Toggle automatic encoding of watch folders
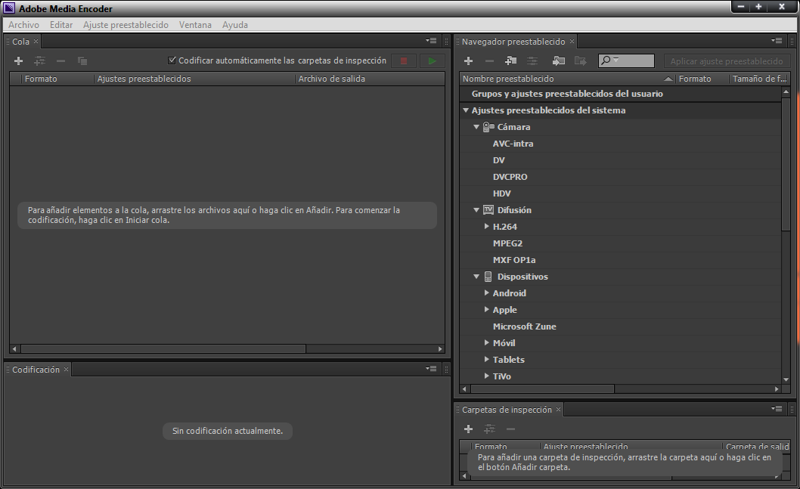The image size is (800, 489). 172,60
